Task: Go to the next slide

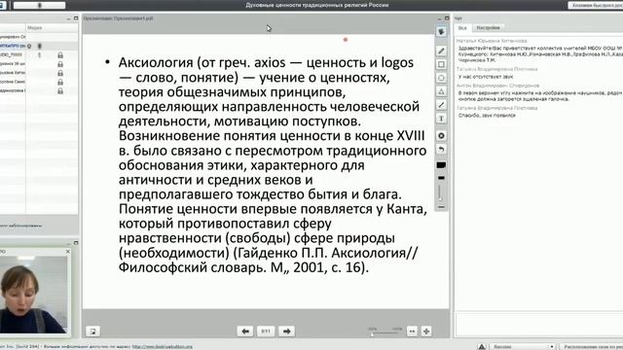Action: click(x=286, y=331)
